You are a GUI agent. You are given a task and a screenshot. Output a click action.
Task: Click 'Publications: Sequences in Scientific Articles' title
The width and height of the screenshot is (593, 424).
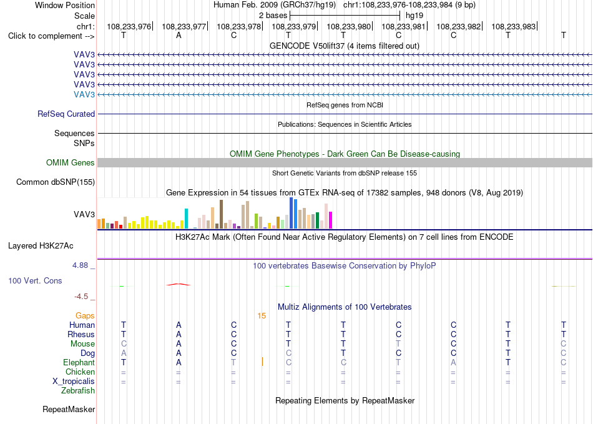[x=345, y=124]
